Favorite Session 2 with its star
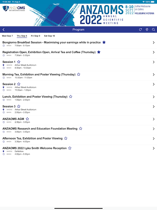The height and width of the screenshot is (210, 157). (x=19, y=84)
